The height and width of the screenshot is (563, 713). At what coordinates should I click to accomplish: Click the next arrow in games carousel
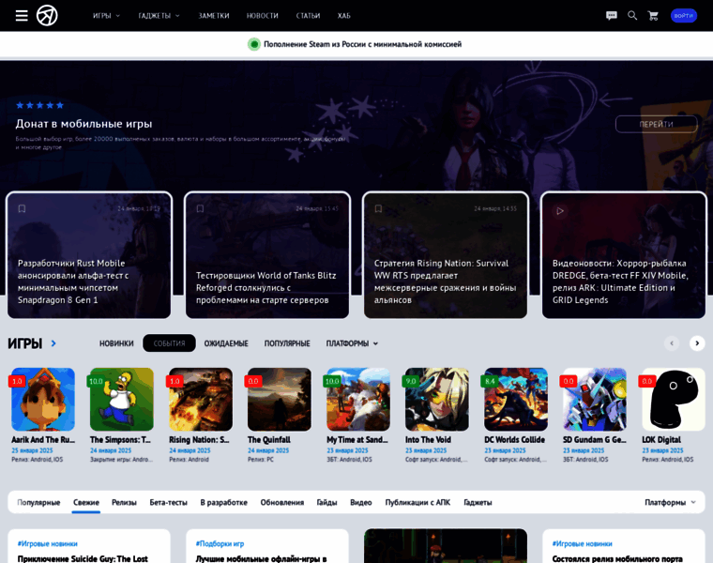pyautogui.click(x=697, y=343)
